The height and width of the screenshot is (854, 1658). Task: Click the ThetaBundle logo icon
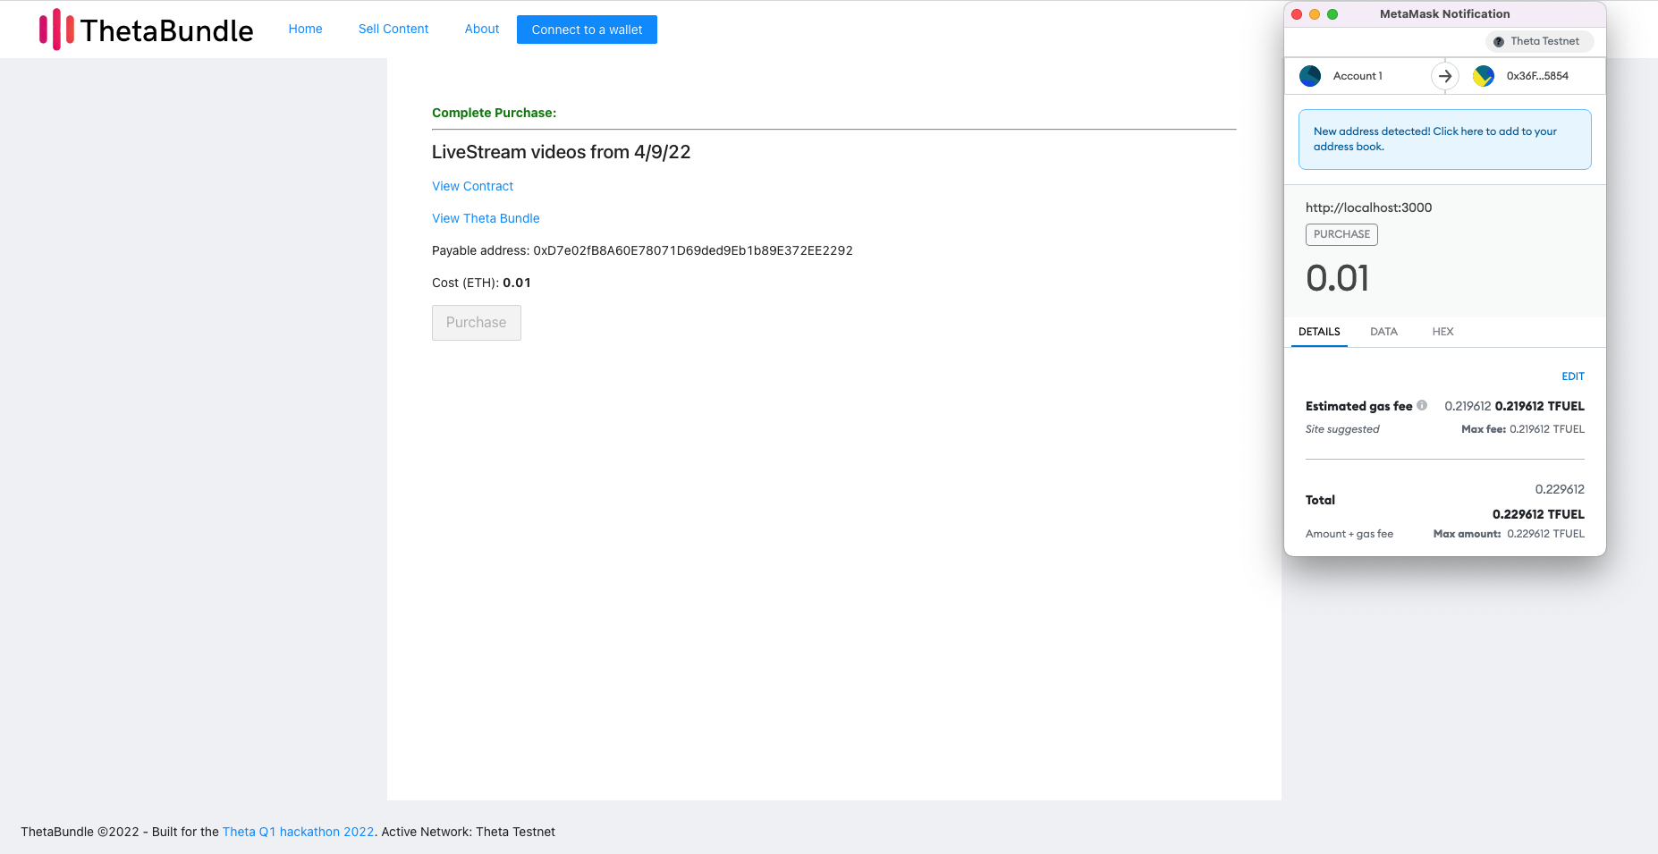click(x=56, y=30)
